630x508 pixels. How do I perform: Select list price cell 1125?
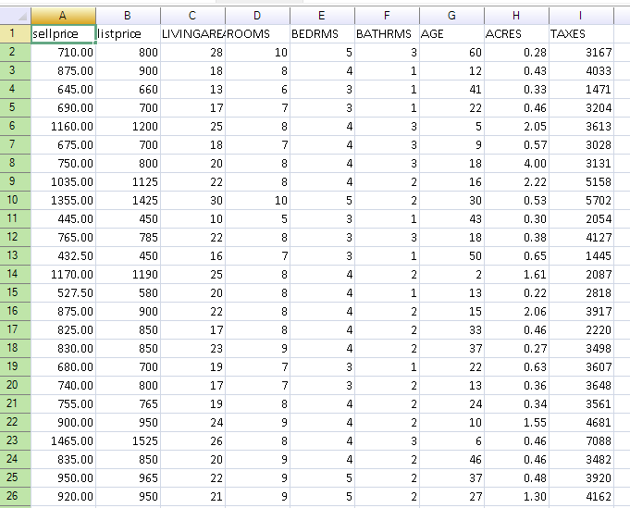[128, 181]
